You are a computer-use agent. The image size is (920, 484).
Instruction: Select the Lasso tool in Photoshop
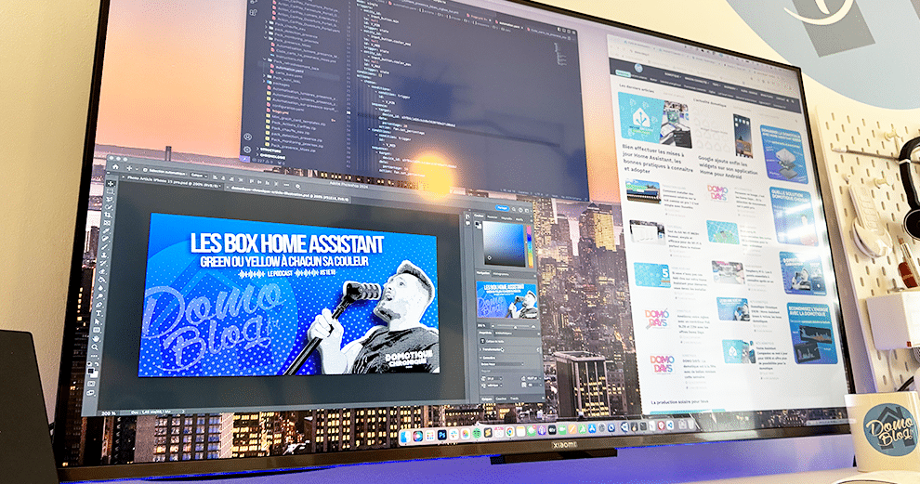click(111, 200)
